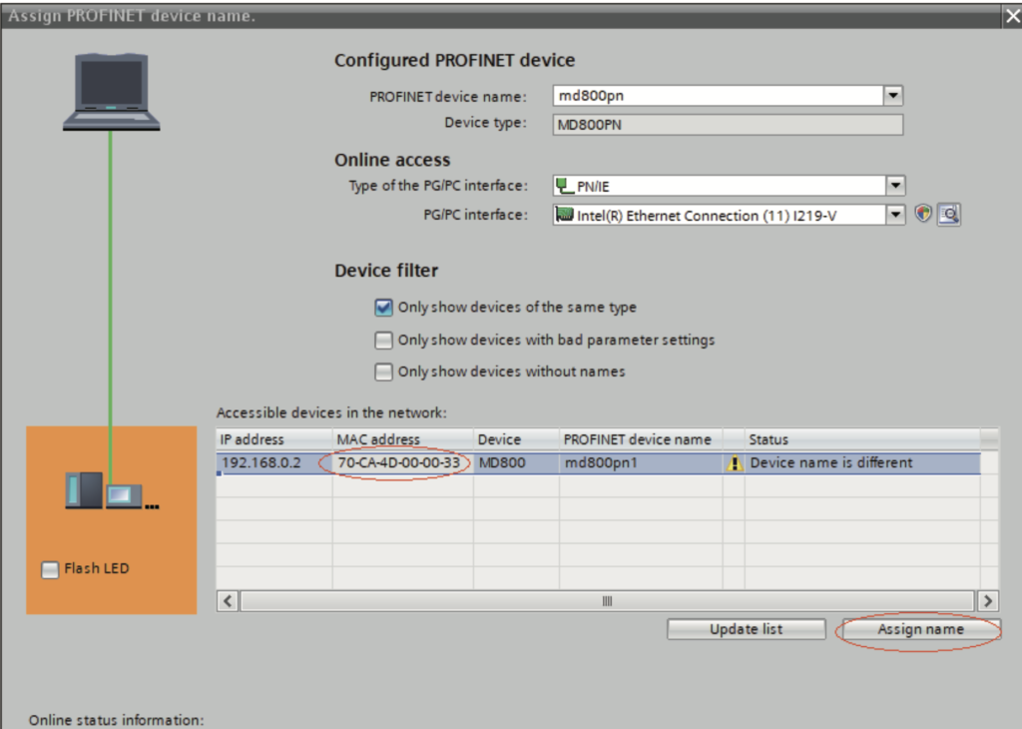
Task: Close the Assign PROFINET device name dialog
Action: 1010,16
